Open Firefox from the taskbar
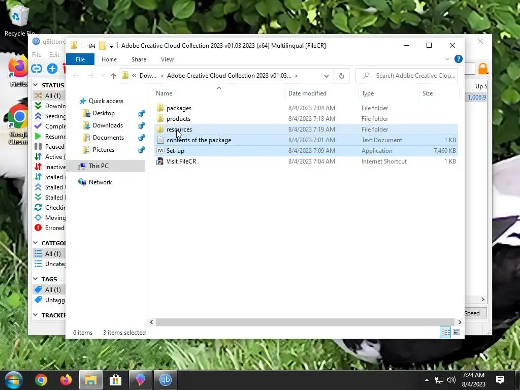Viewport: 520px width, 390px height. point(66,380)
